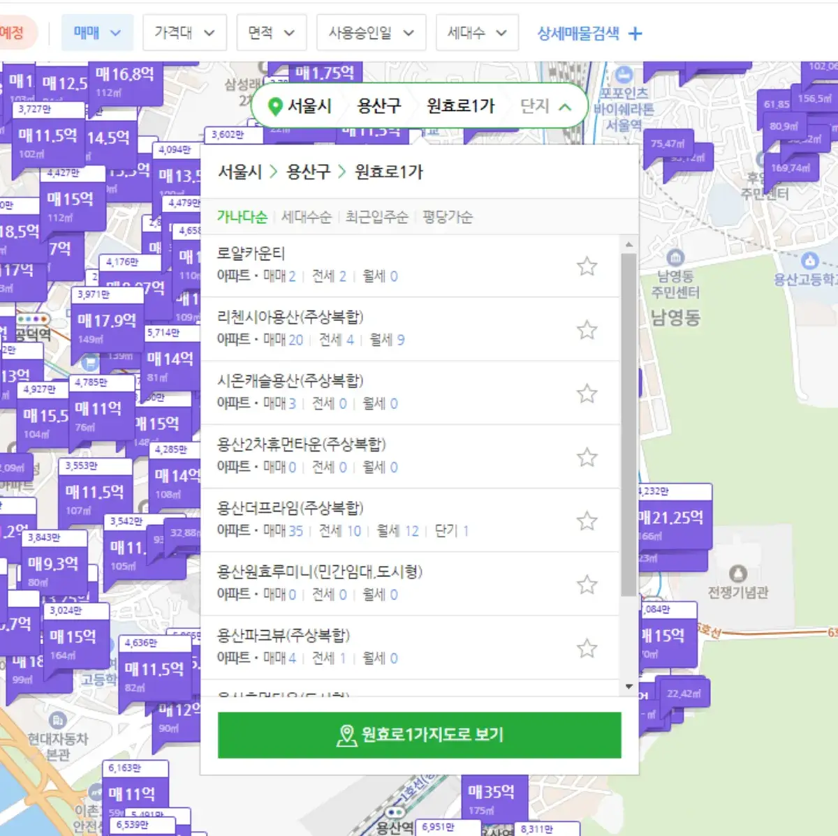Click the plus icon next to 상세매물검색

point(635,33)
